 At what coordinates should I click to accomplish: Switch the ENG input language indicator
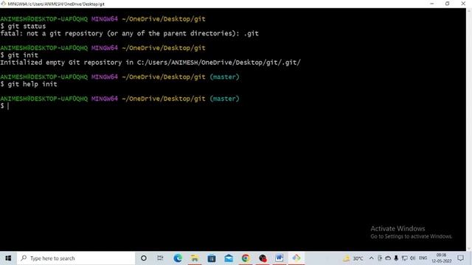(423, 258)
